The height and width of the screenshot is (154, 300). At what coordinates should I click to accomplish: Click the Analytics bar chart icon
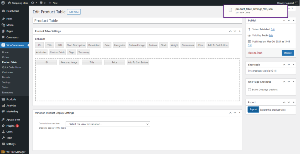pos(3,105)
